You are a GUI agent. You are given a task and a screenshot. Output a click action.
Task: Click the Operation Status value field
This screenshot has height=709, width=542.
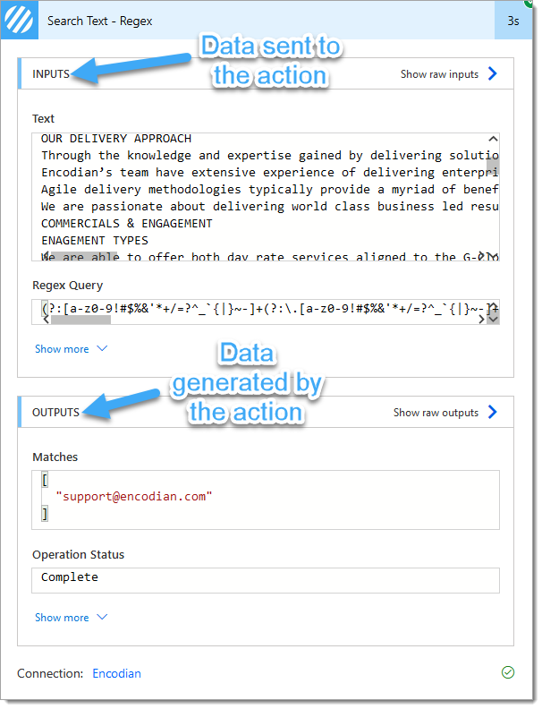click(x=266, y=578)
